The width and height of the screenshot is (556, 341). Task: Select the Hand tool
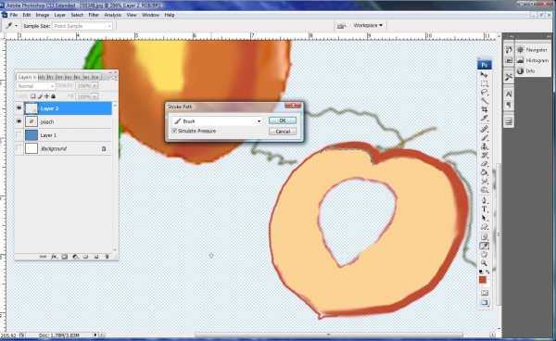tap(484, 255)
